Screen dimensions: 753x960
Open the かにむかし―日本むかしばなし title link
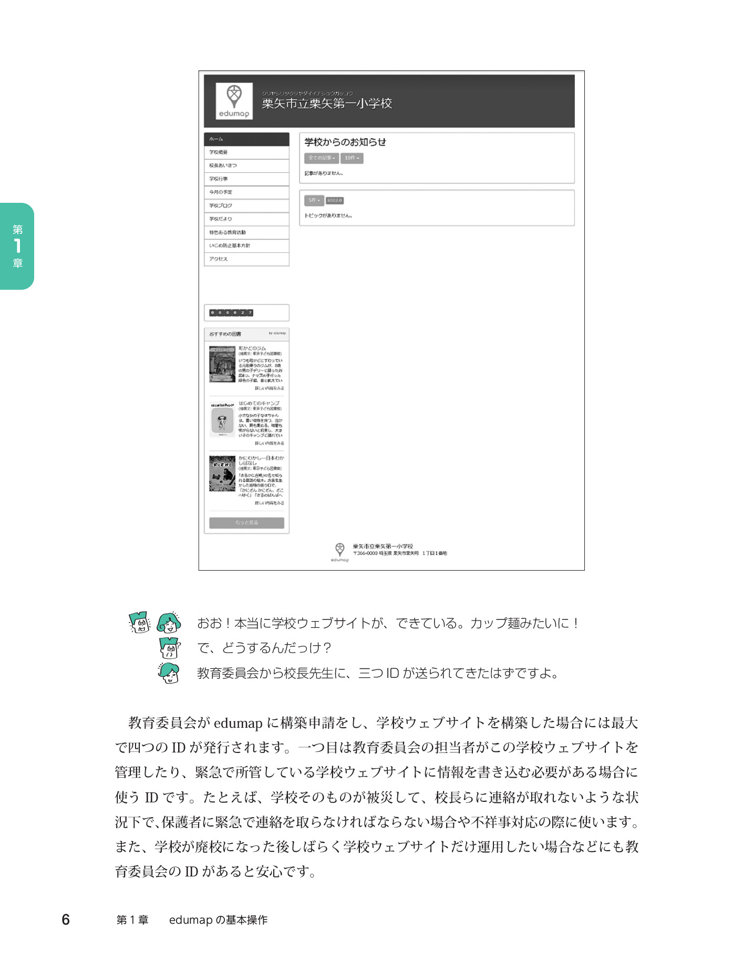pos(261,460)
